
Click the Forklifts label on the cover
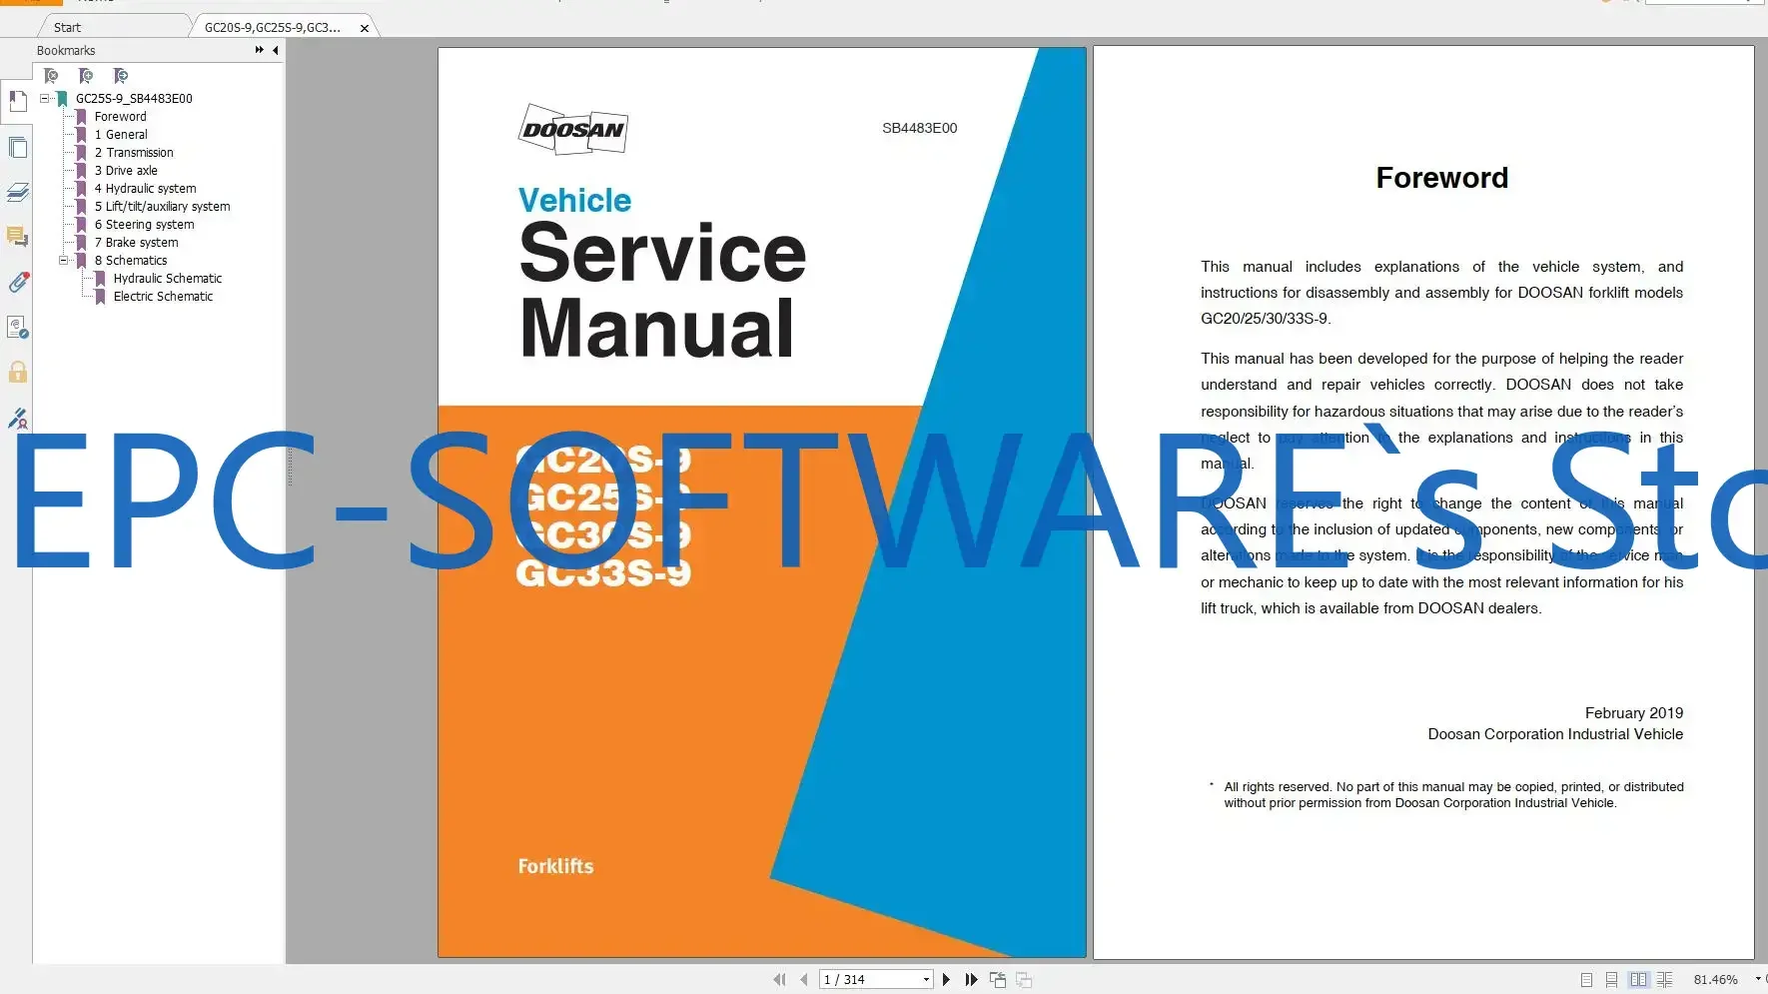[x=555, y=866]
